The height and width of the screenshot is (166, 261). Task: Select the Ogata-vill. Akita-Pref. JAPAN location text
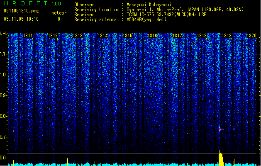coord(185,10)
